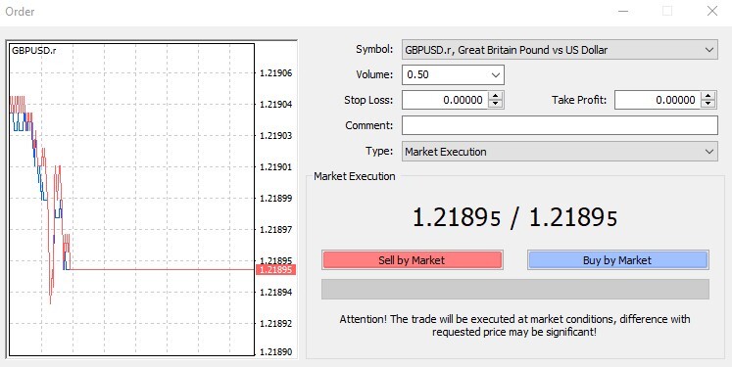Expand the Type Market Execution dropdown
Image resolution: width=732 pixels, height=367 pixels.
tap(709, 152)
